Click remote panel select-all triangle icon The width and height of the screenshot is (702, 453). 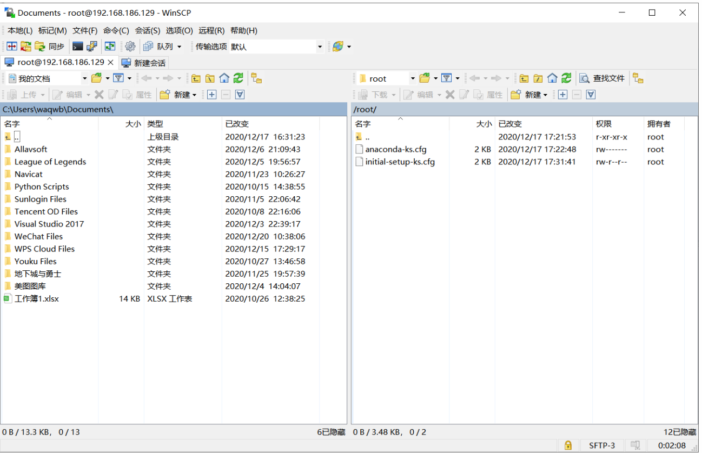click(591, 95)
